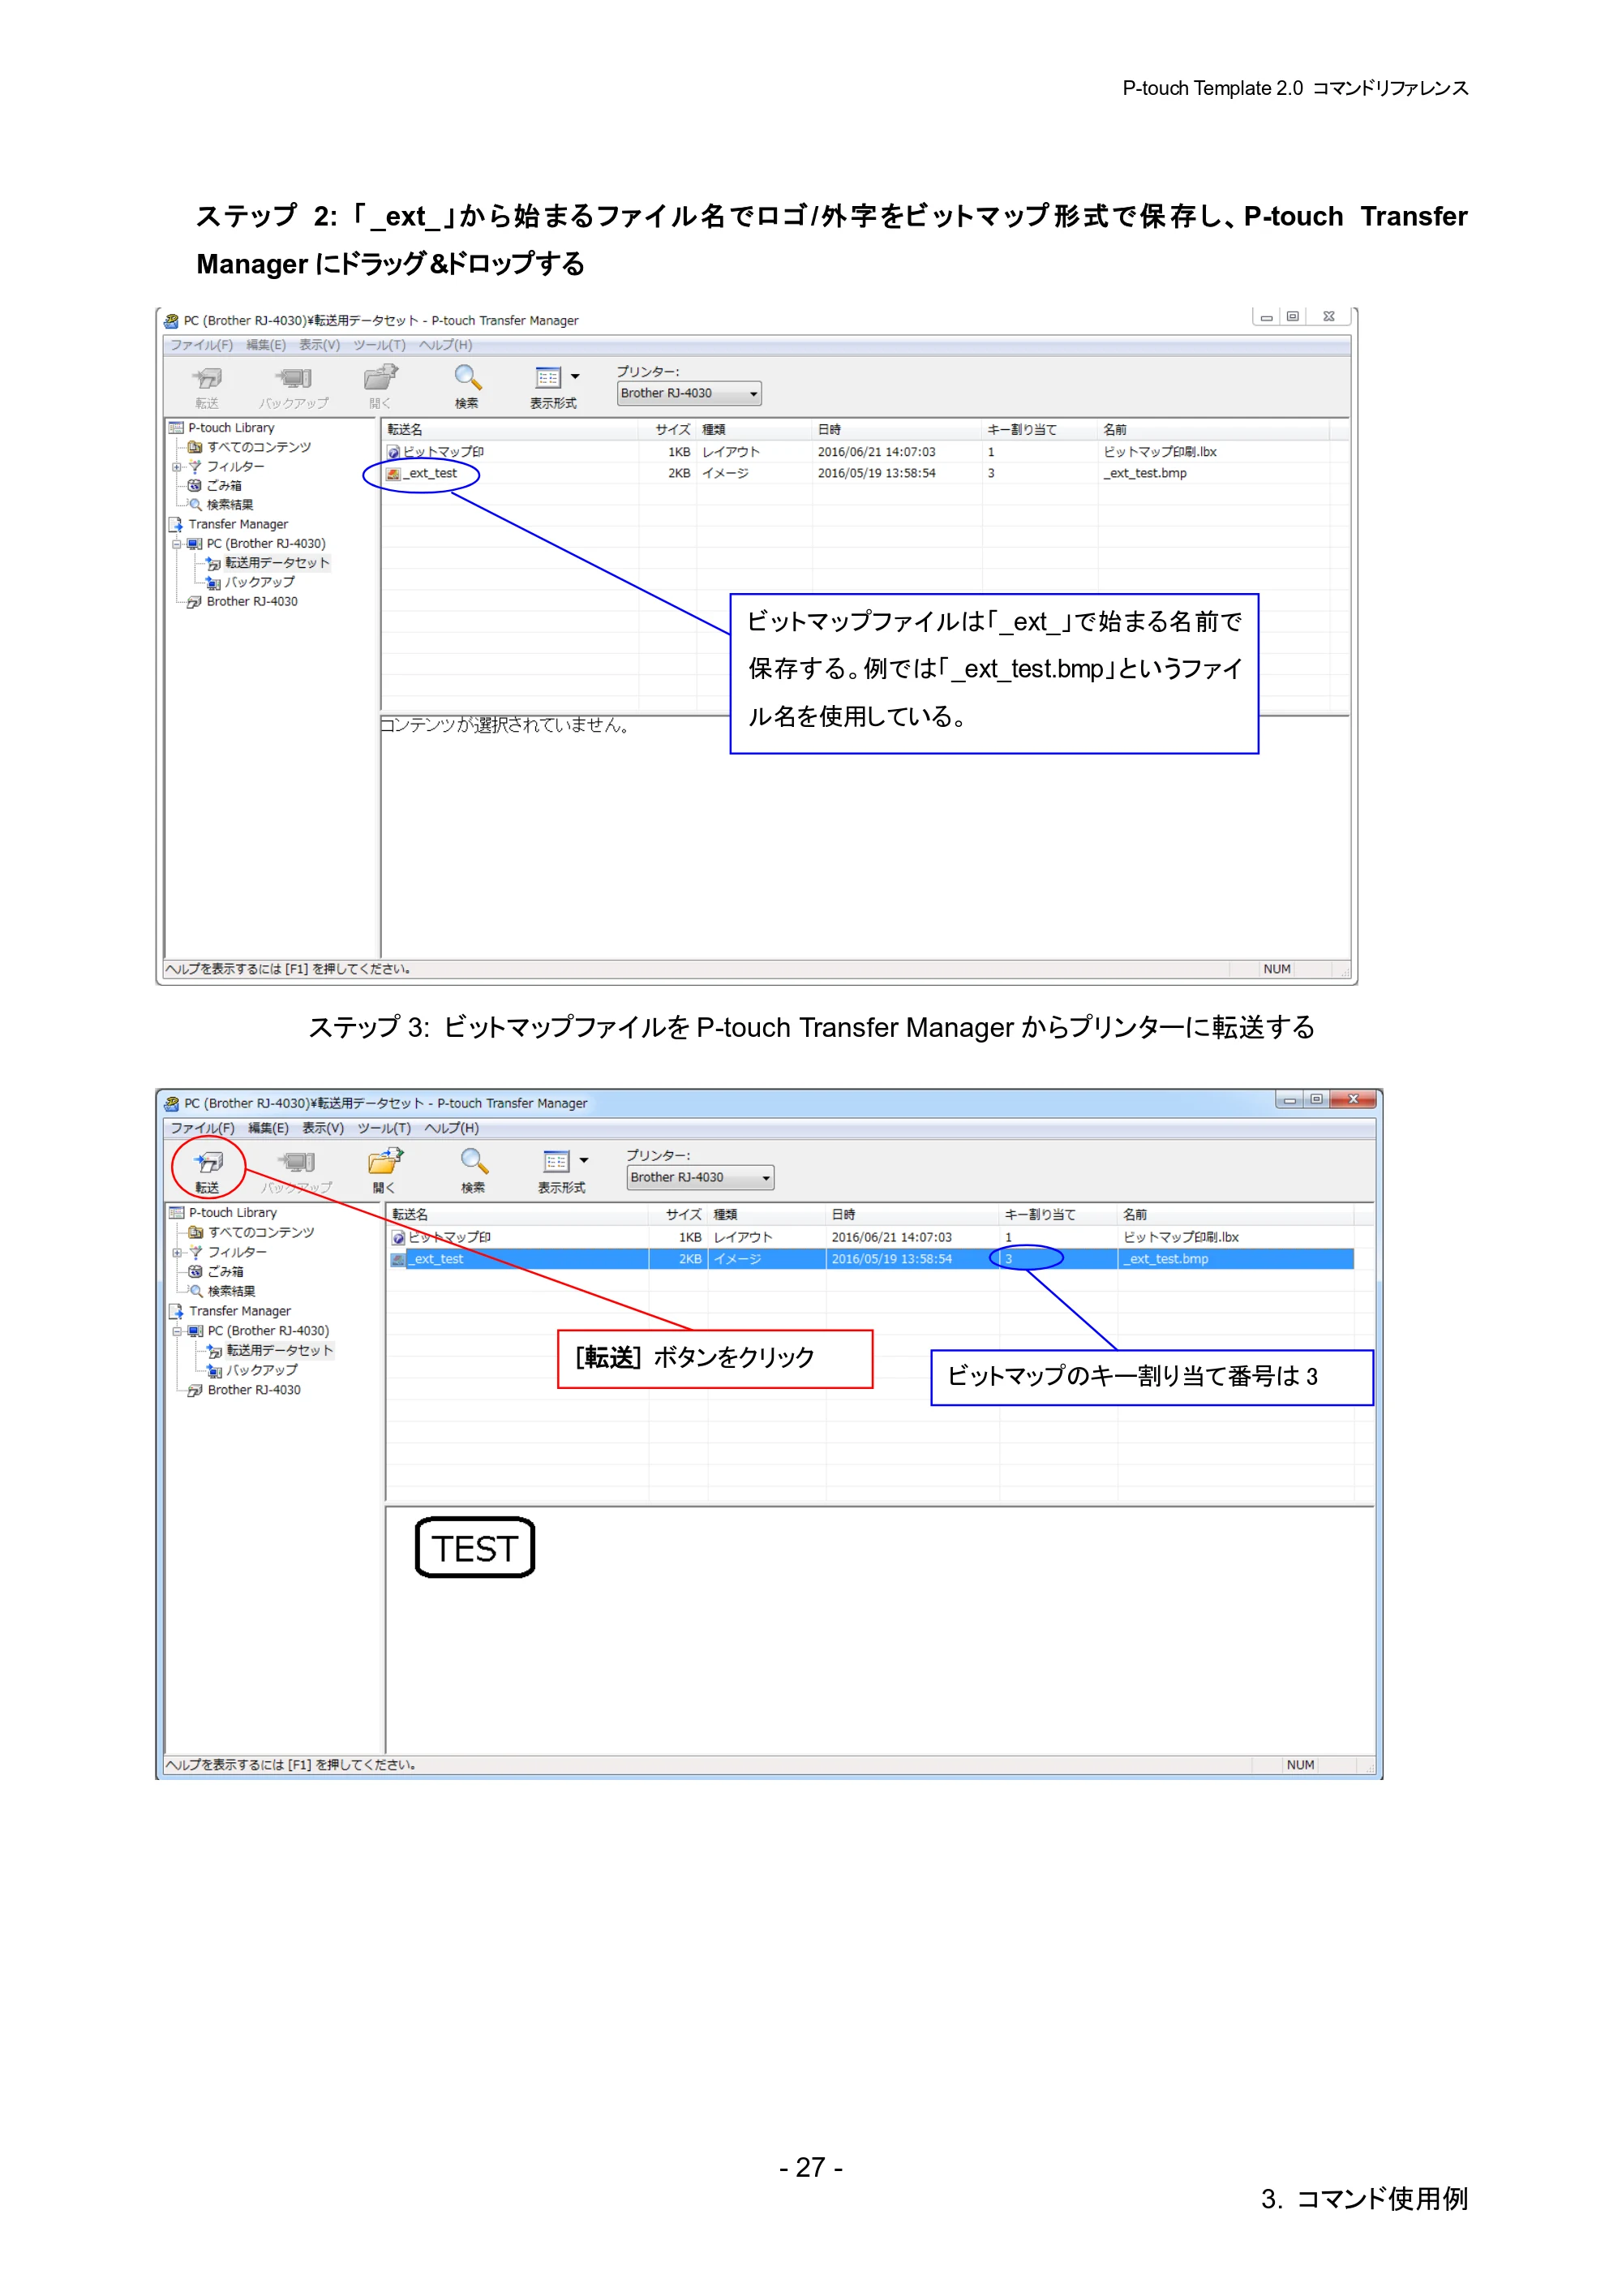Open the ファイル(F) menu in Step 3 window
The width and height of the screenshot is (1622, 2296).
[x=202, y=1128]
